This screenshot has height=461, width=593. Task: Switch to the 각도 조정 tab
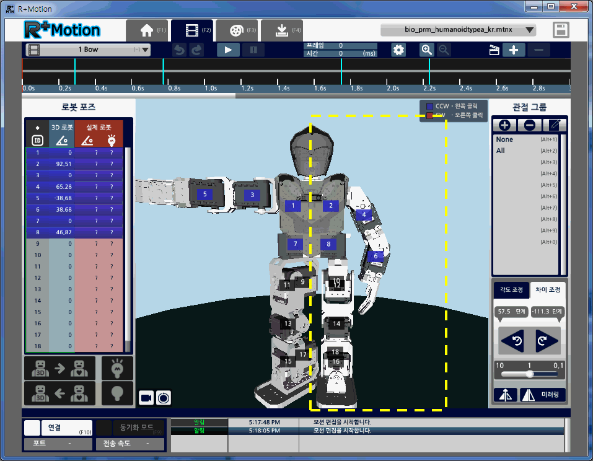[511, 289]
